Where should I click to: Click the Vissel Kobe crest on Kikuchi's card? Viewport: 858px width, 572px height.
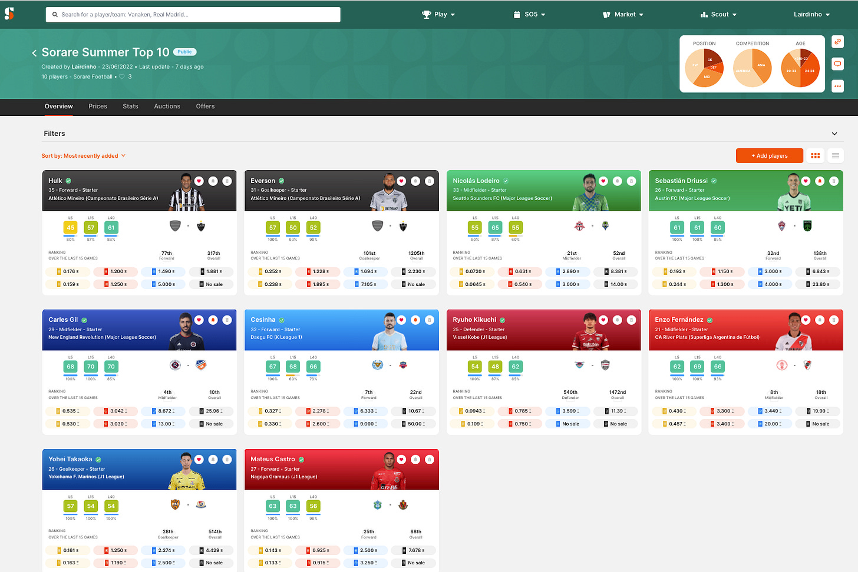tap(605, 365)
